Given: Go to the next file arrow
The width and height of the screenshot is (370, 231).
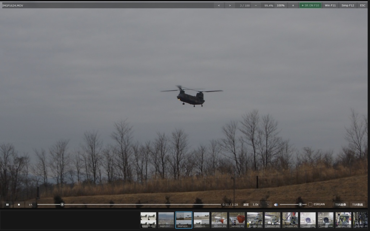Looking at the screenshot, I should tap(230, 5).
